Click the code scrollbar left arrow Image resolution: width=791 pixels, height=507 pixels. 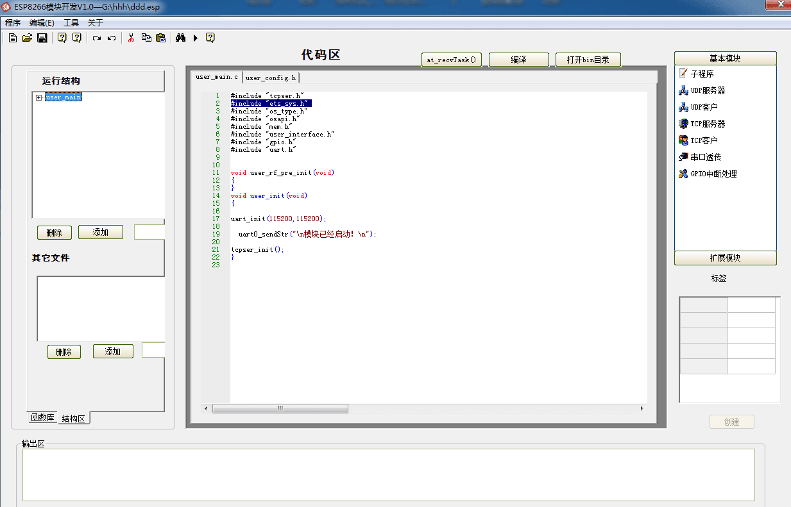pyautogui.click(x=206, y=408)
